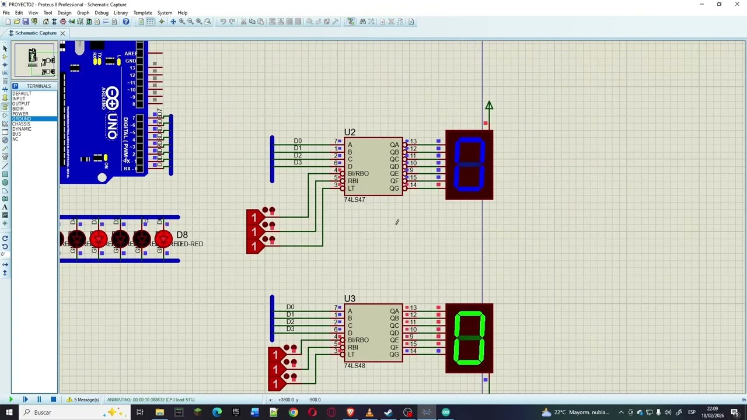Select the Terminals Mode tool
This screenshot has height=420, width=747.
pos(5,107)
